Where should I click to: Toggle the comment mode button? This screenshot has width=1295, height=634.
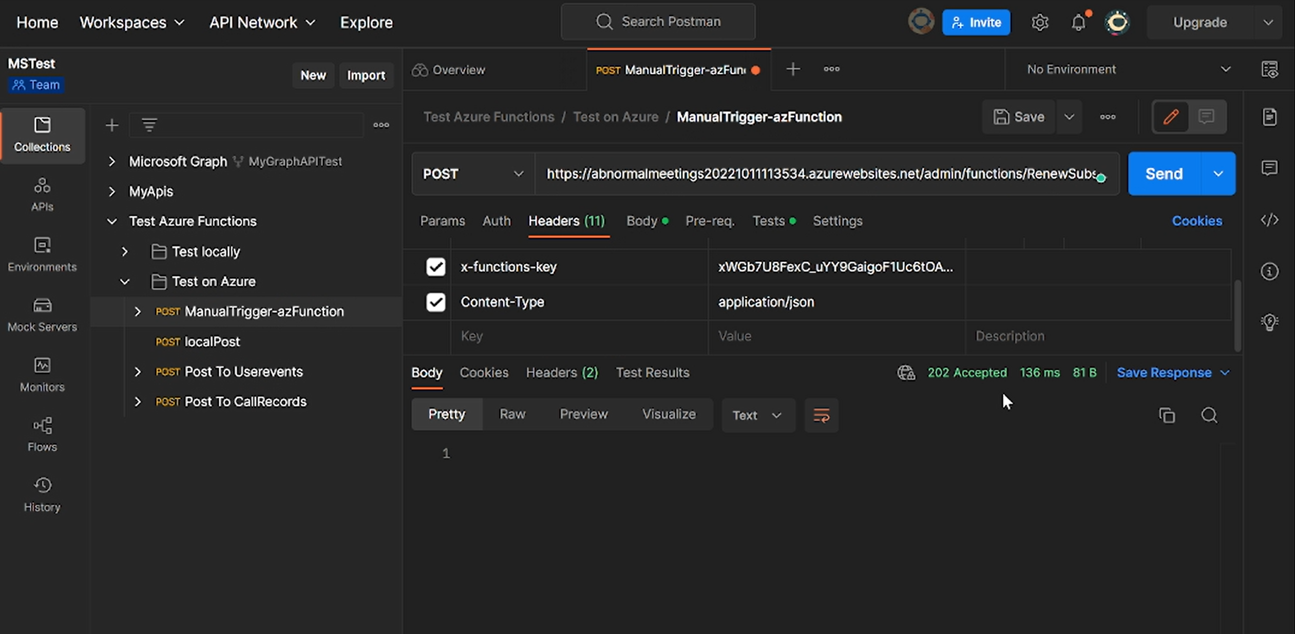point(1206,117)
